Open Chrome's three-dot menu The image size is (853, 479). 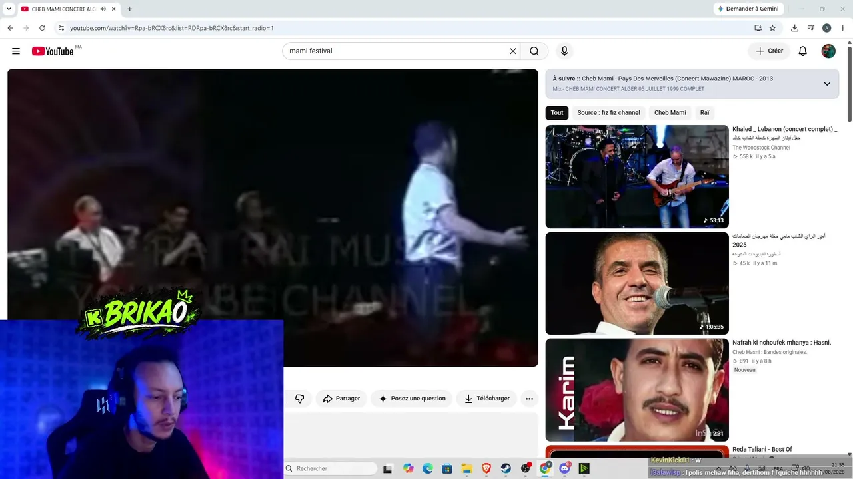(x=842, y=28)
